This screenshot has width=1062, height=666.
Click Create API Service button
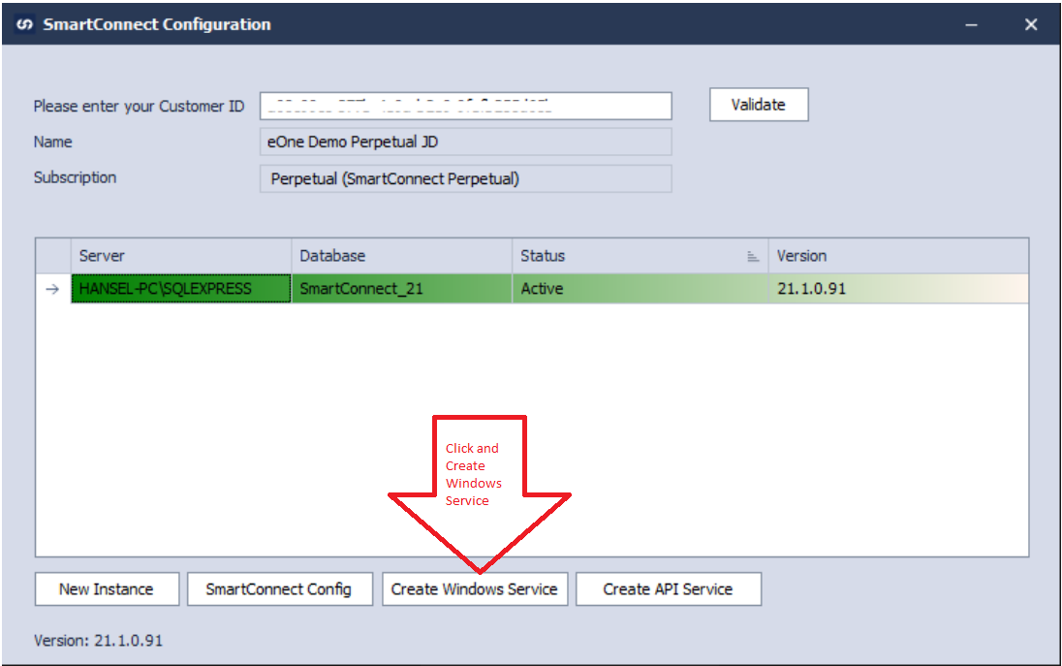pos(669,589)
